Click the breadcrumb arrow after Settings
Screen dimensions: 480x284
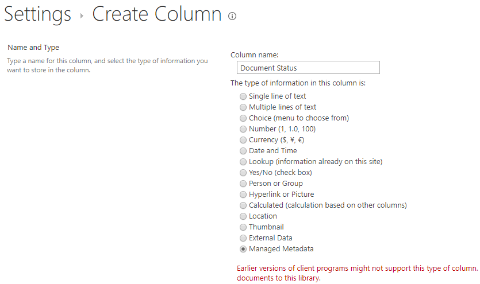82,15
